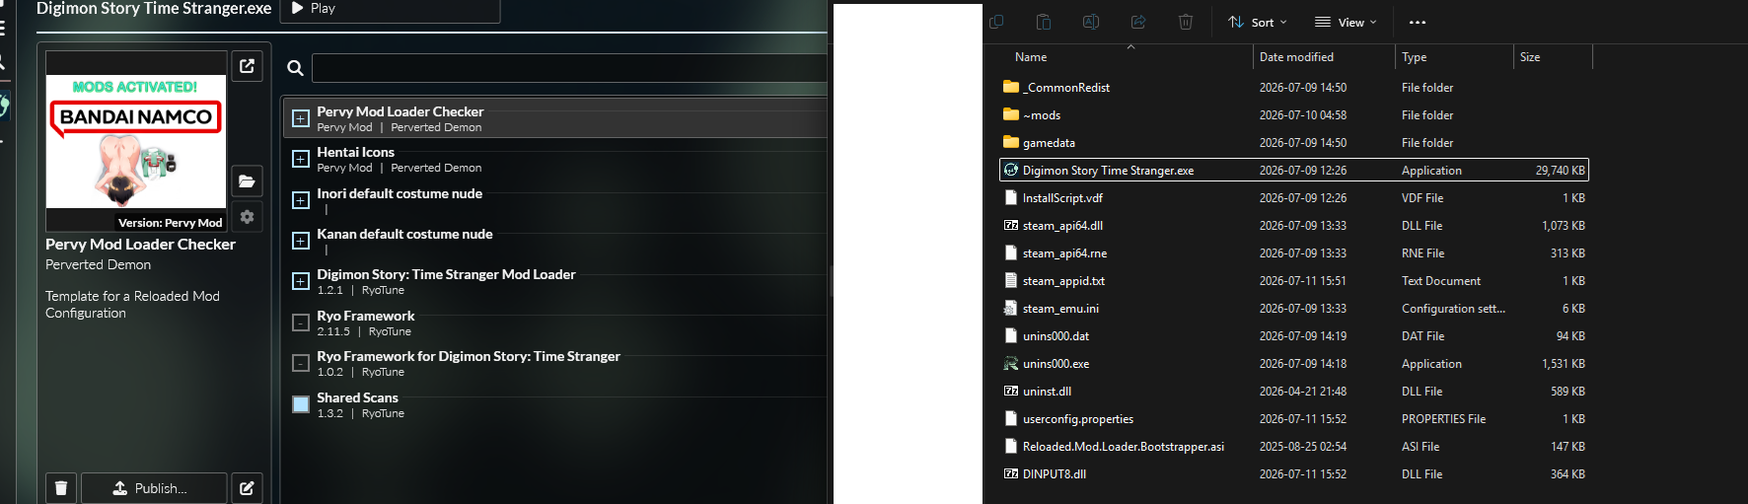Open Explorer See more ellipsis menu
Screen dimensions: 1748x504
click(x=1418, y=22)
